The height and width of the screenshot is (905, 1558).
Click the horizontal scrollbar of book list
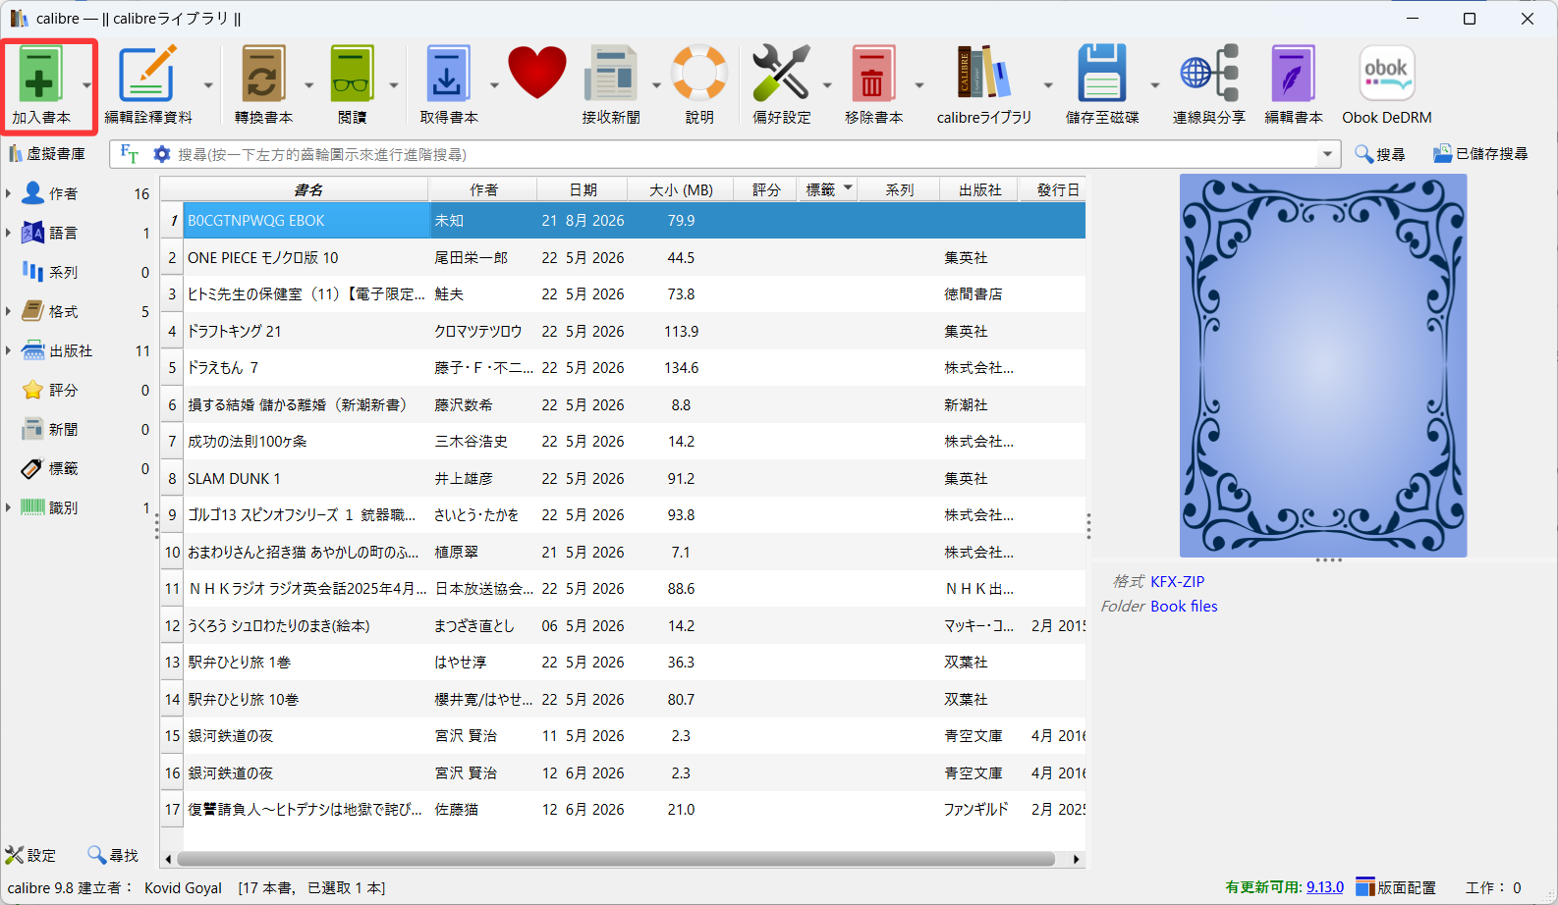[x=615, y=859]
